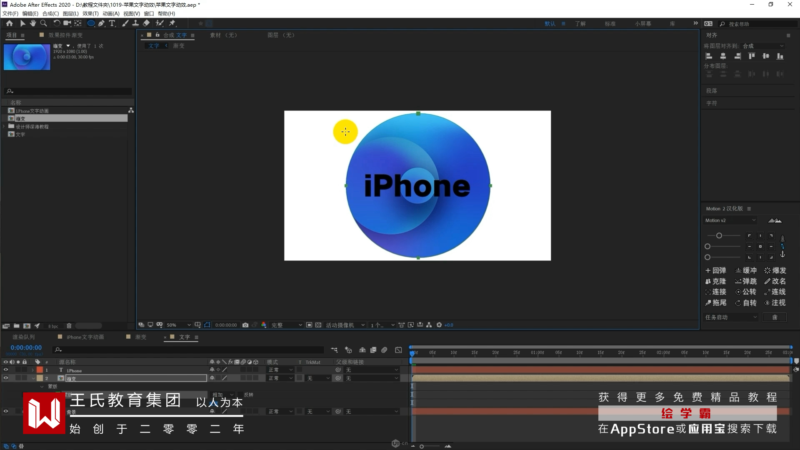Select the Clone Stamp tool
The height and width of the screenshot is (450, 800).
pos(135,23)
